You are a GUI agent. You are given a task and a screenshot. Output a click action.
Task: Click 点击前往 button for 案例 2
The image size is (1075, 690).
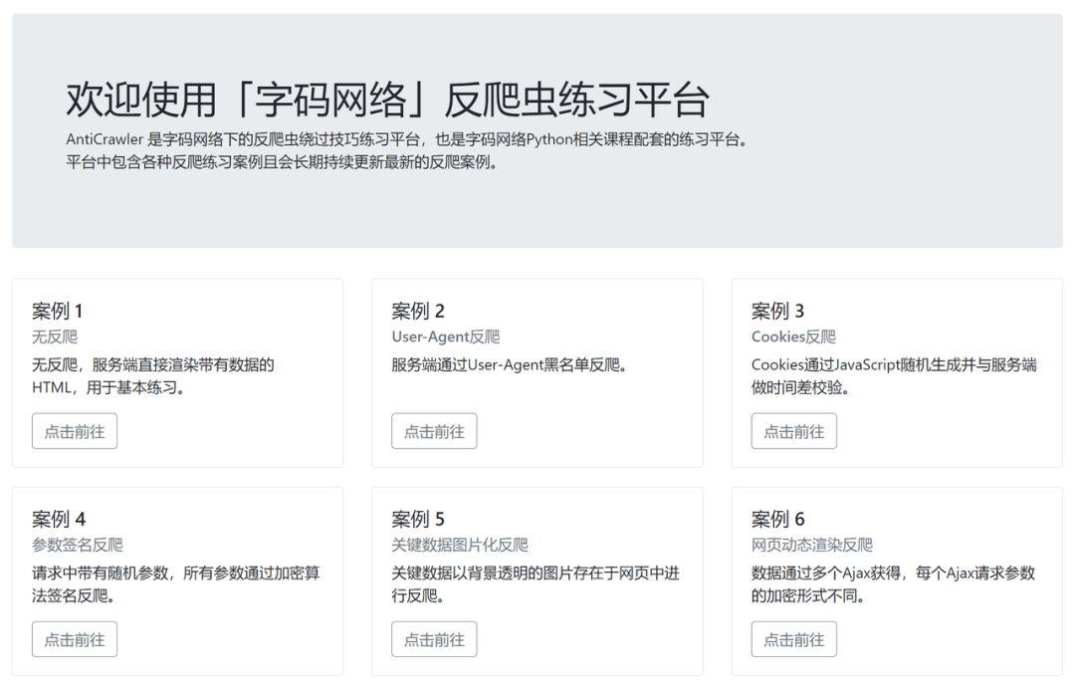pos(434,430)
